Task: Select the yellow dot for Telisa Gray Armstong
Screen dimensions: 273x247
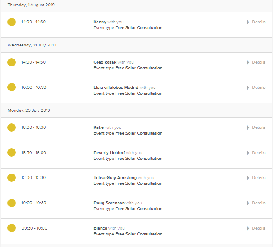Action: [12, 178]
